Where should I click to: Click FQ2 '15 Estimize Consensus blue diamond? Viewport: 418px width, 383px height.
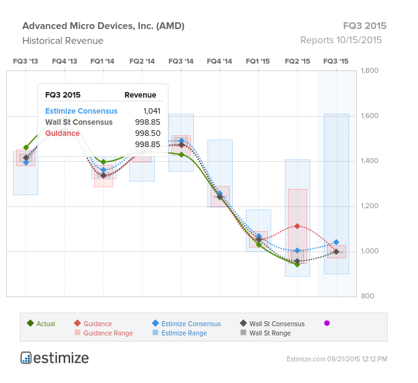click(297, 251)
